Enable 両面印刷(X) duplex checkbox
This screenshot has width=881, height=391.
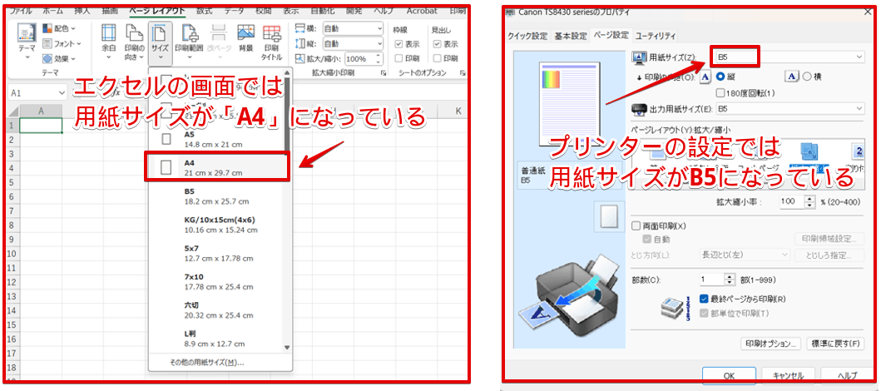tap(636, 225)
